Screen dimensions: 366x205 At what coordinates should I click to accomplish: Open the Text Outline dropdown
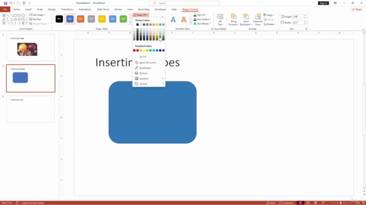point(202,19)
